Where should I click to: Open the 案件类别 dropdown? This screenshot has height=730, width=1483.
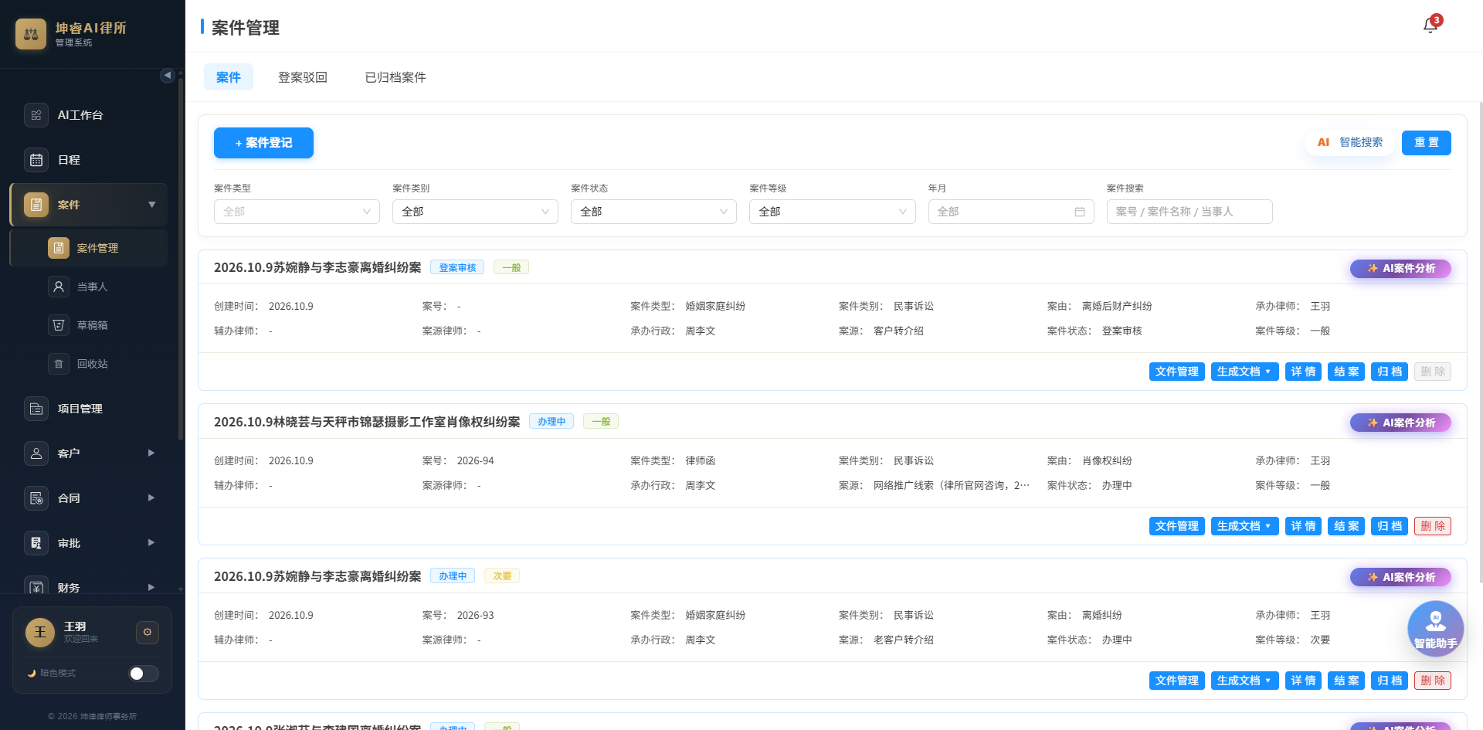475,212
